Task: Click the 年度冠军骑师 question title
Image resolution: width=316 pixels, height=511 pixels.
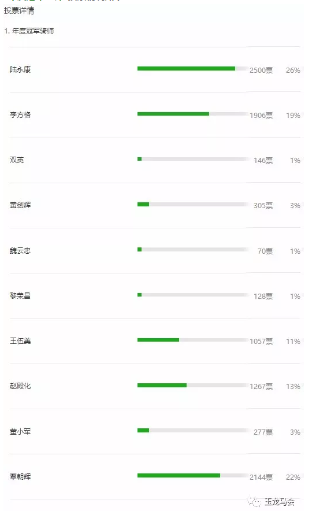Action: 33,31
